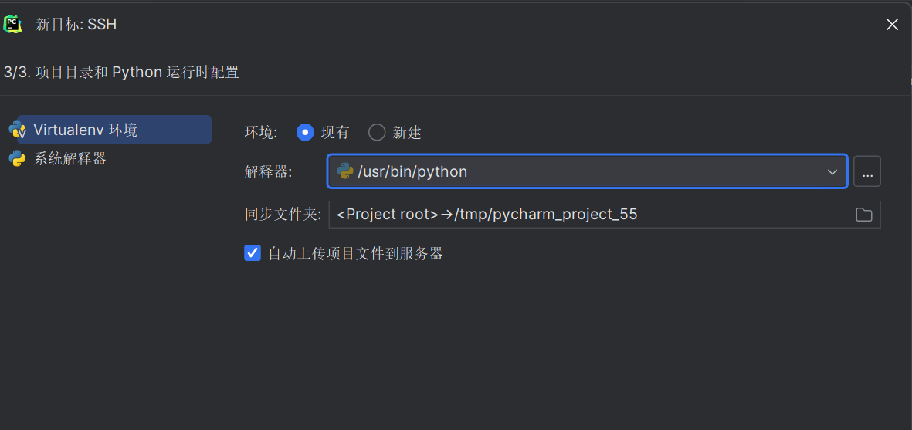Click the 环境: label
The image size is (912, 430).
pyautogui.click(x=261, y=133)
